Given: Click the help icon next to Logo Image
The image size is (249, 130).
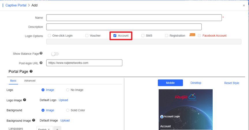Looking at the screenshot, I should (25, 100).
